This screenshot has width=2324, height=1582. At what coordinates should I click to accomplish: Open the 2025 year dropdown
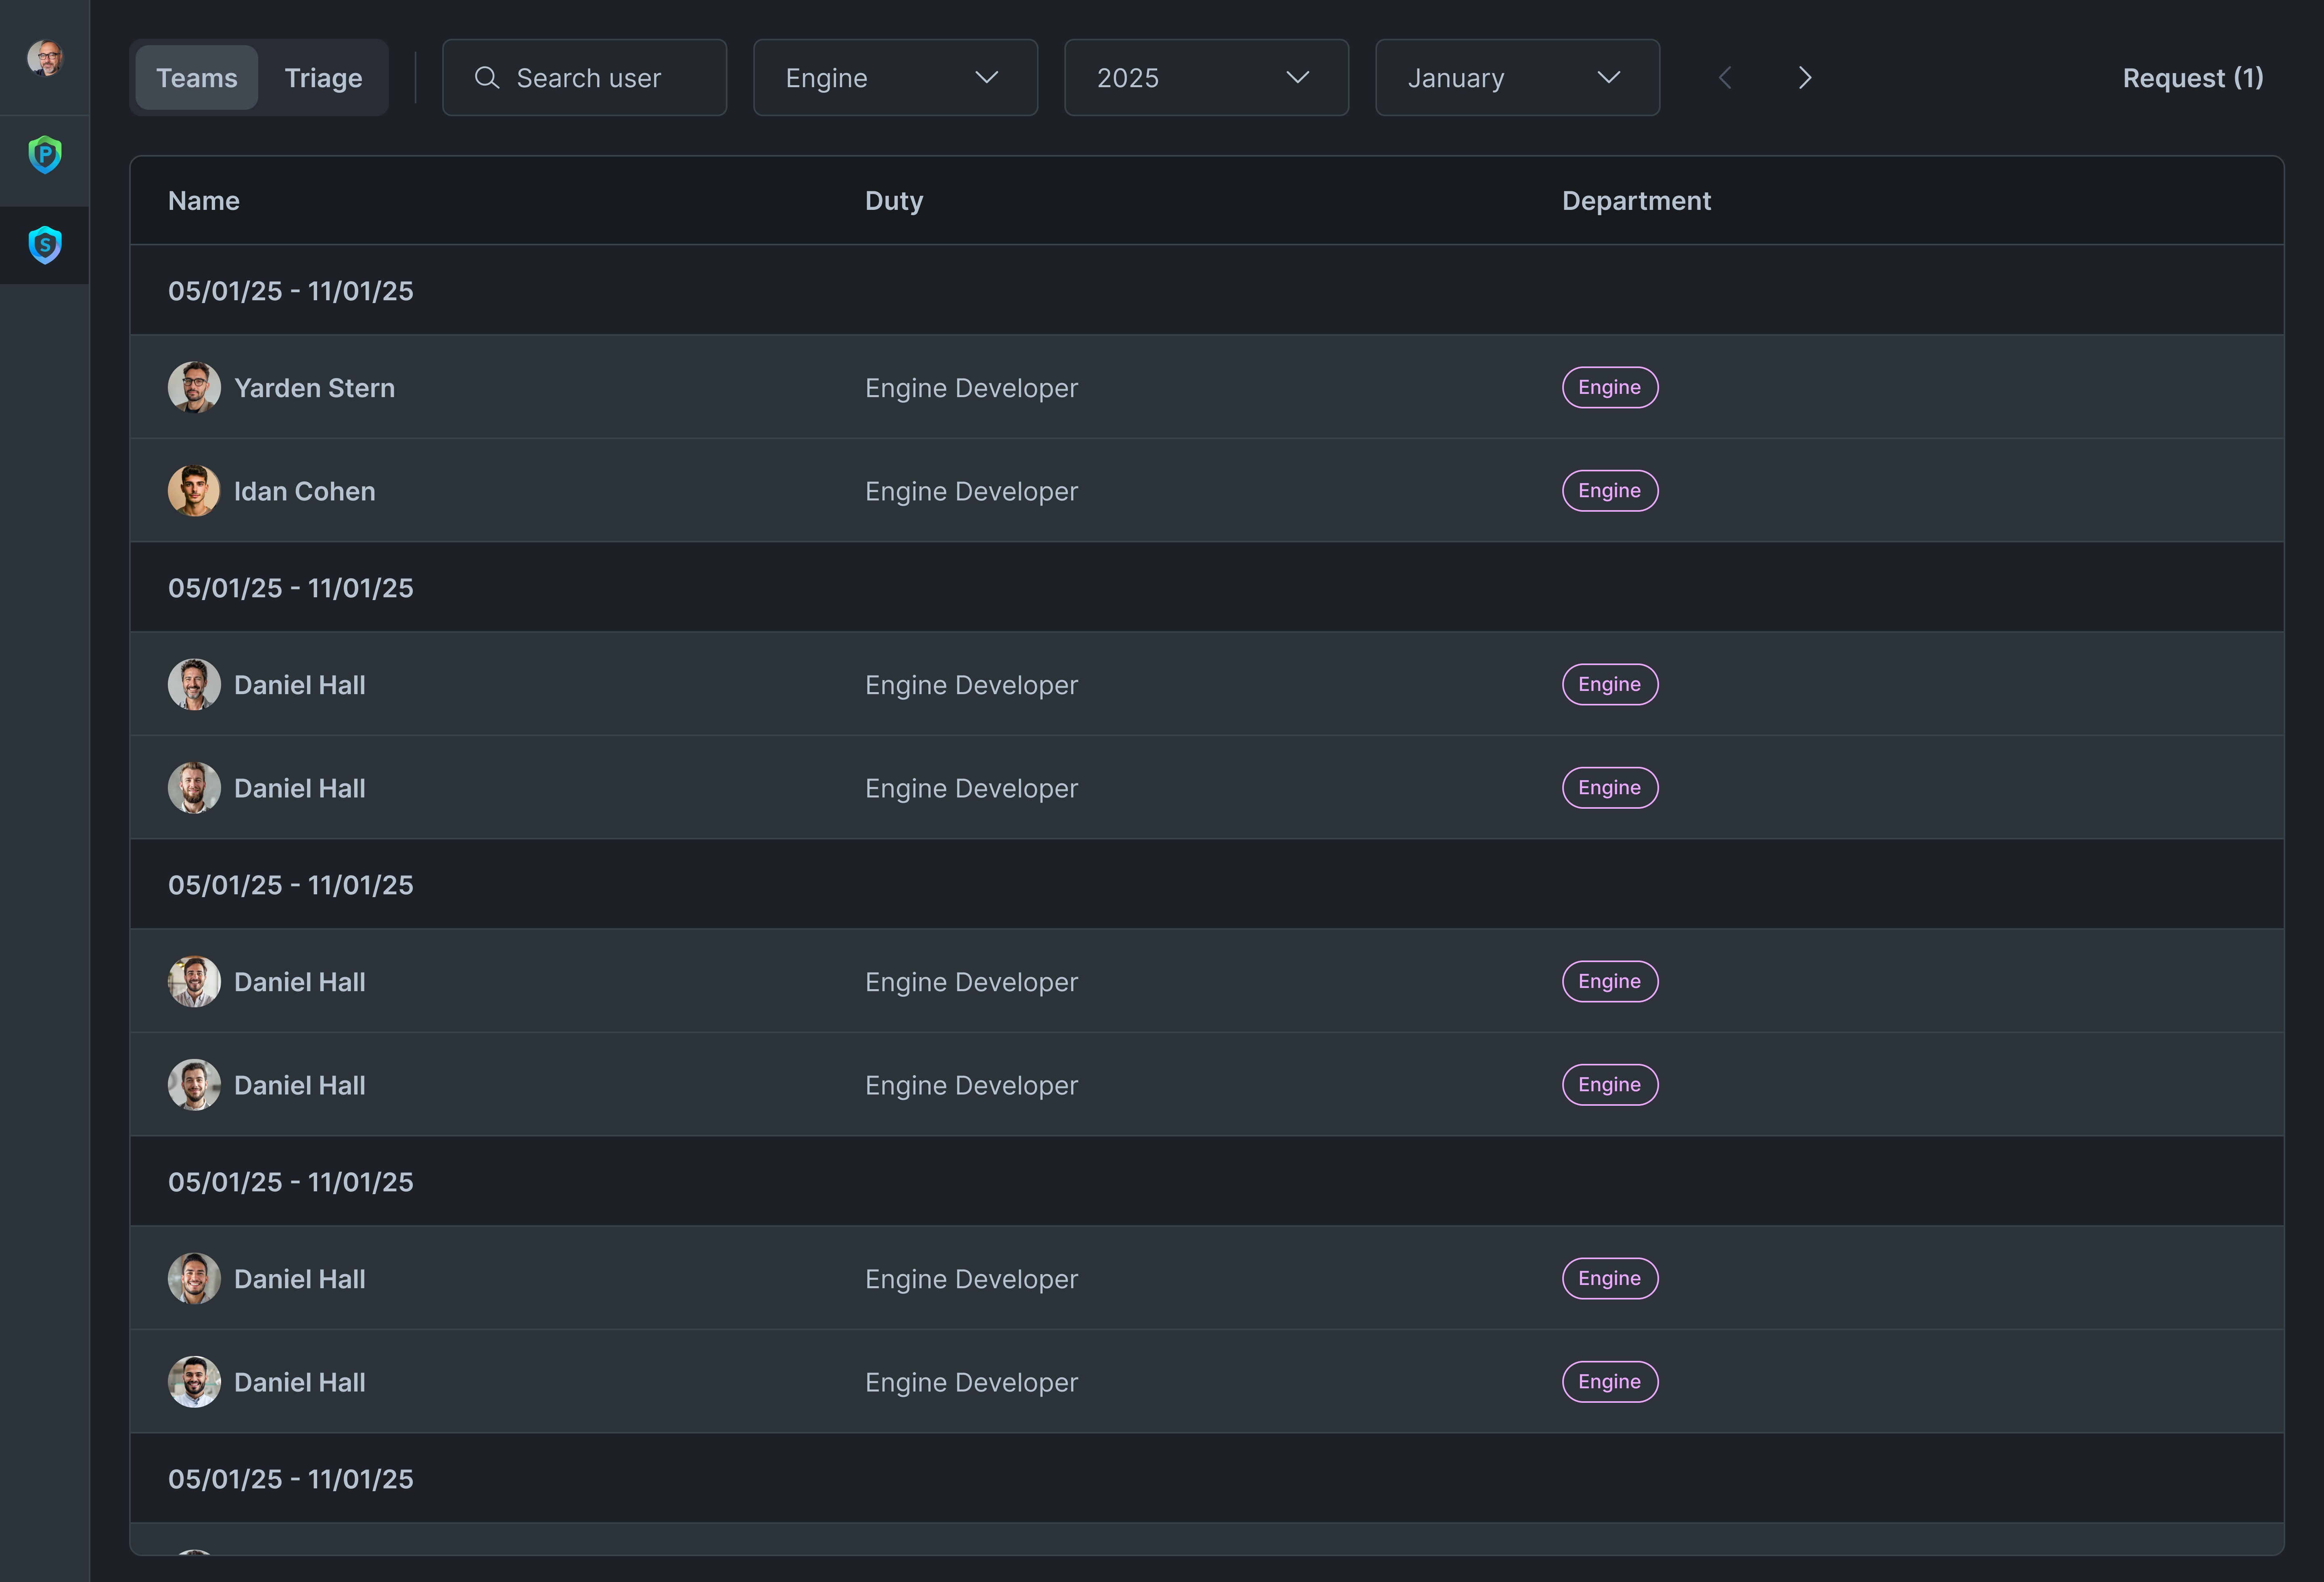[1207, 78]
